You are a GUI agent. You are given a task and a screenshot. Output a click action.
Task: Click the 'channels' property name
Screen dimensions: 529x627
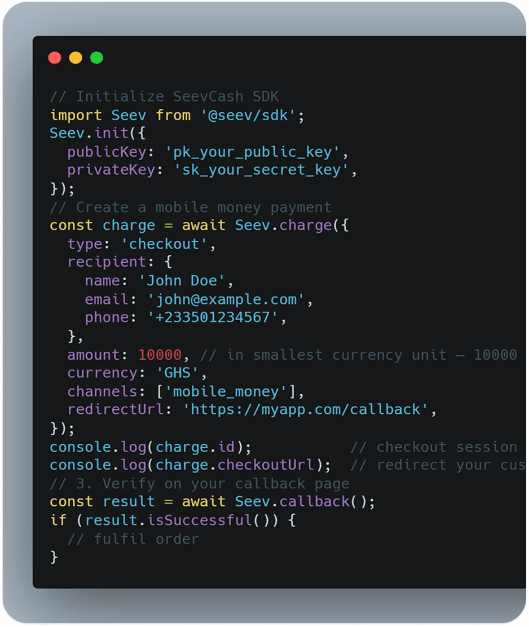point(103,391)
